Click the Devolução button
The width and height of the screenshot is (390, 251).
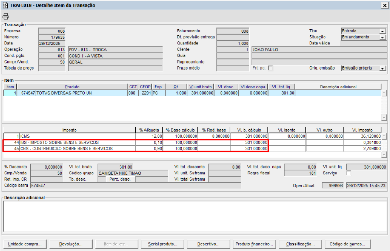pos(71,244)
